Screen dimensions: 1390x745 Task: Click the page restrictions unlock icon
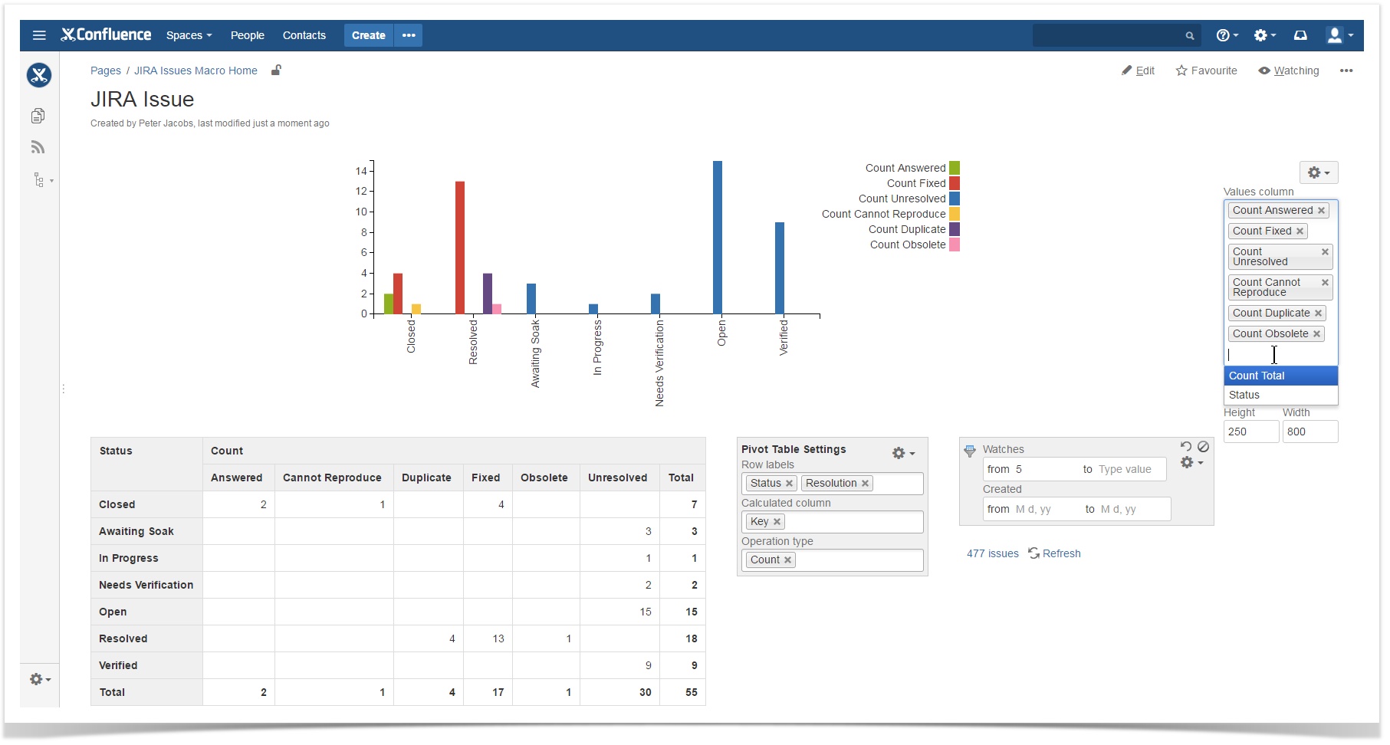276,70
